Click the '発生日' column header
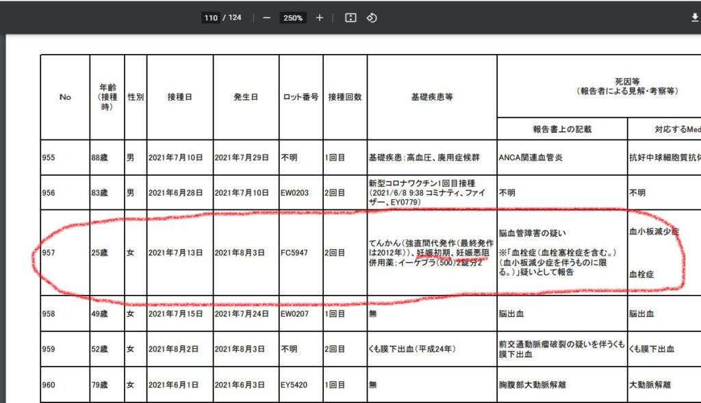This screenshot has height=403, width=701. 246,97
